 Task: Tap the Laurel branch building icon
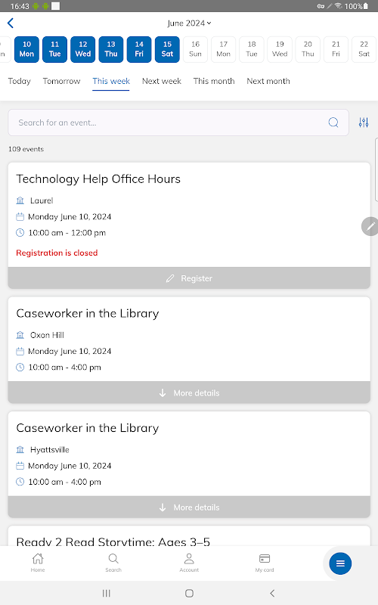tap(20, 200)
